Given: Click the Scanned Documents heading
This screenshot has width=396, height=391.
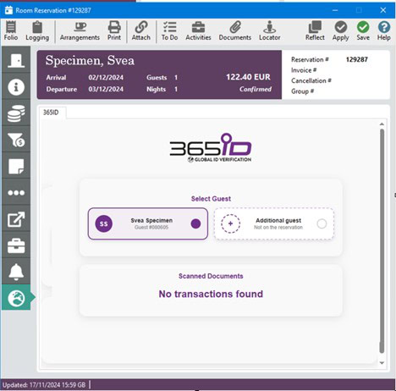Looking at the screenshot, I should click(211, 276).
